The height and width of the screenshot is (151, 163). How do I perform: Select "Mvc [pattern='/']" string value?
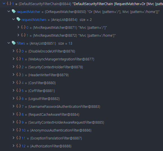point(93,28)
